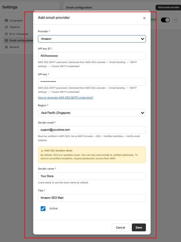Click the AWS SES Sandbox warning icon
The height and width of the screenshot is (242, 181).
coord(42,151)
